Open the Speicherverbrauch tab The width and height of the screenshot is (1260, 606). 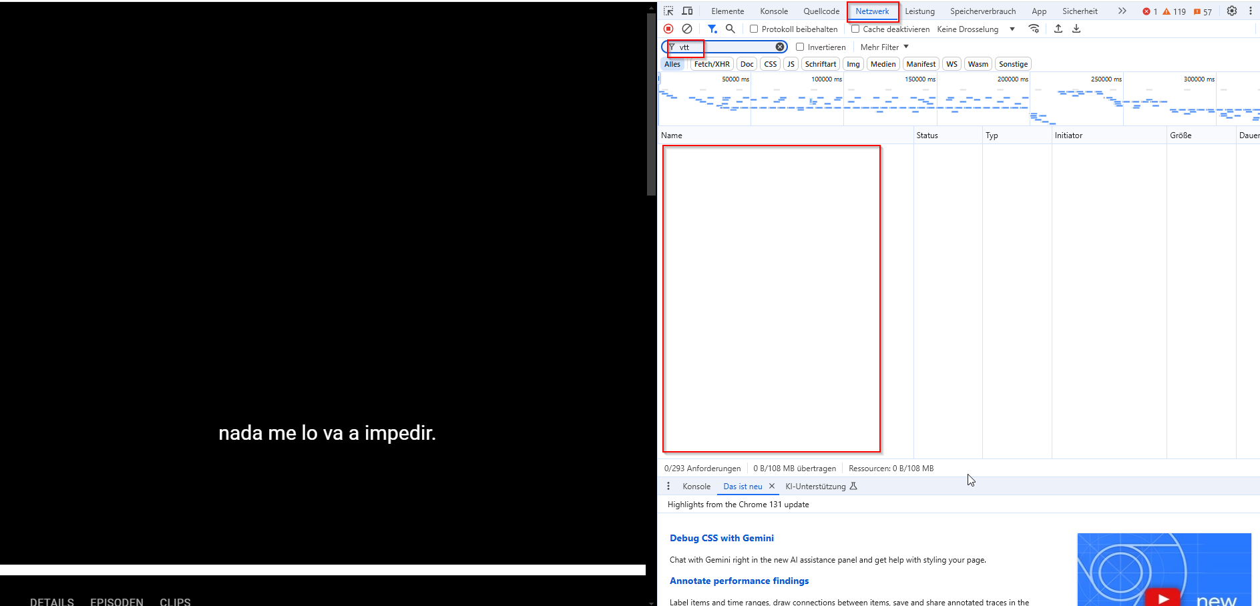point(983,11)
